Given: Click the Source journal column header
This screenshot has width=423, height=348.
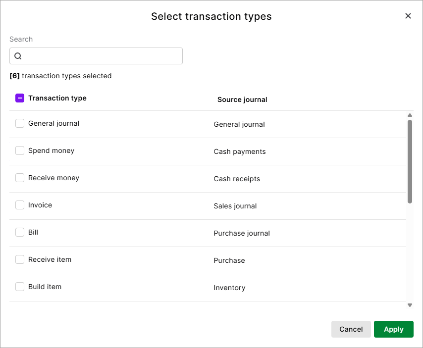Looking at the screenshot, I should click(242, 99).
